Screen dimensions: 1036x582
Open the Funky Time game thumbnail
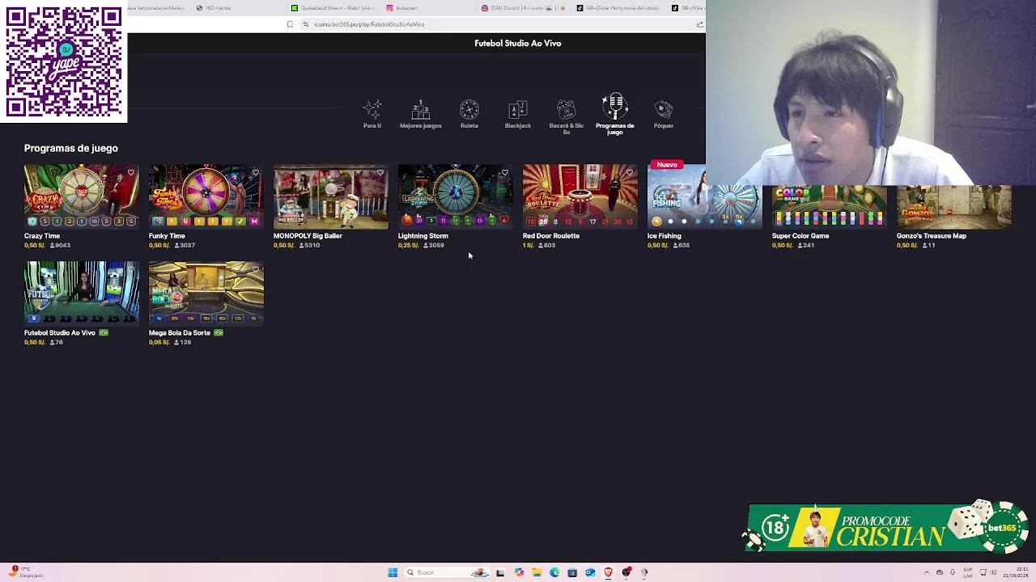[x=206, y=196]
